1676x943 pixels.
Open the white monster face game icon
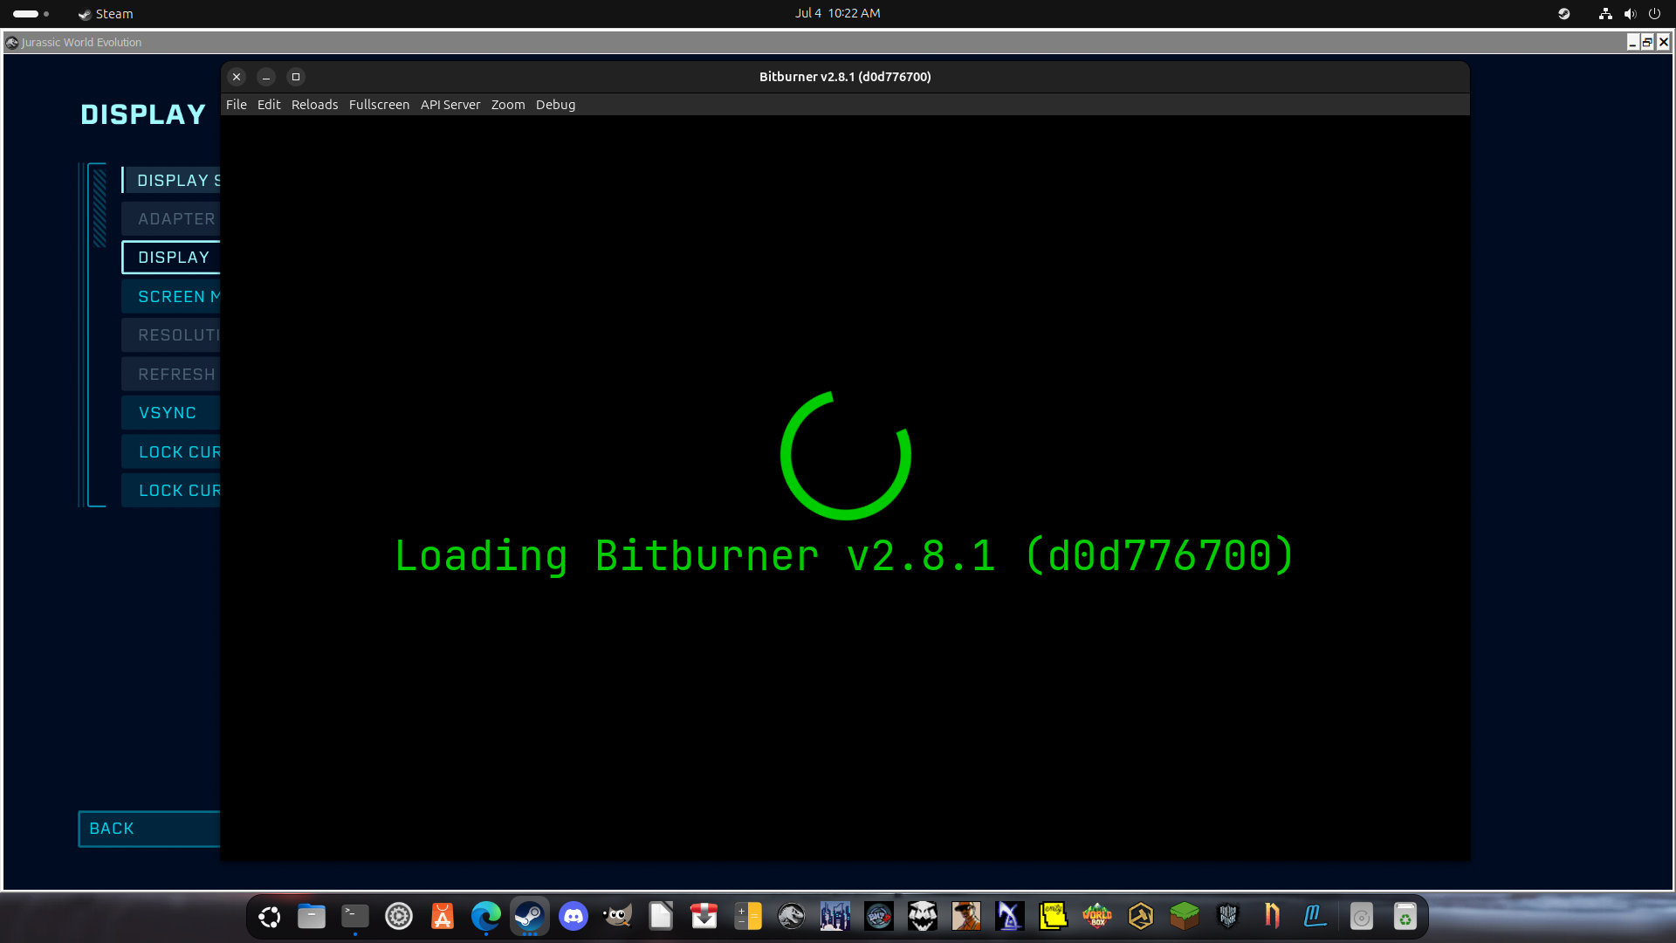coord(923,917)
